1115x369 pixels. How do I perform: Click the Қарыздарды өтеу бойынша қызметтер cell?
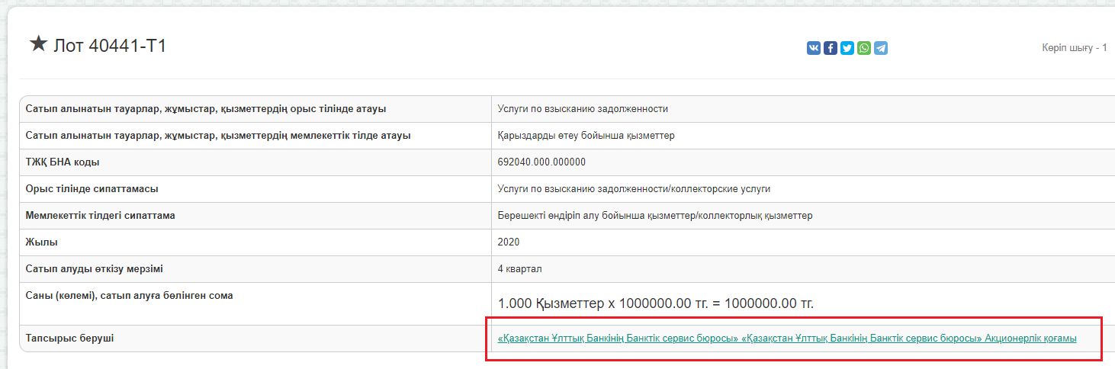point(586,136)
